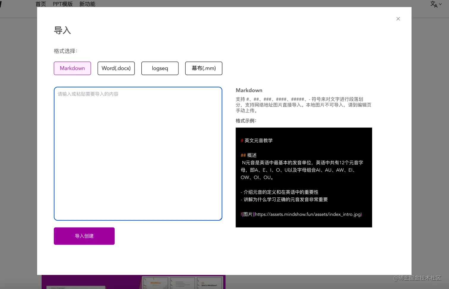449x289 pixels.
Task: Click the '- 讲解为什么学习正确的元音发音非常重要' line
Action: tap(284, 200)
